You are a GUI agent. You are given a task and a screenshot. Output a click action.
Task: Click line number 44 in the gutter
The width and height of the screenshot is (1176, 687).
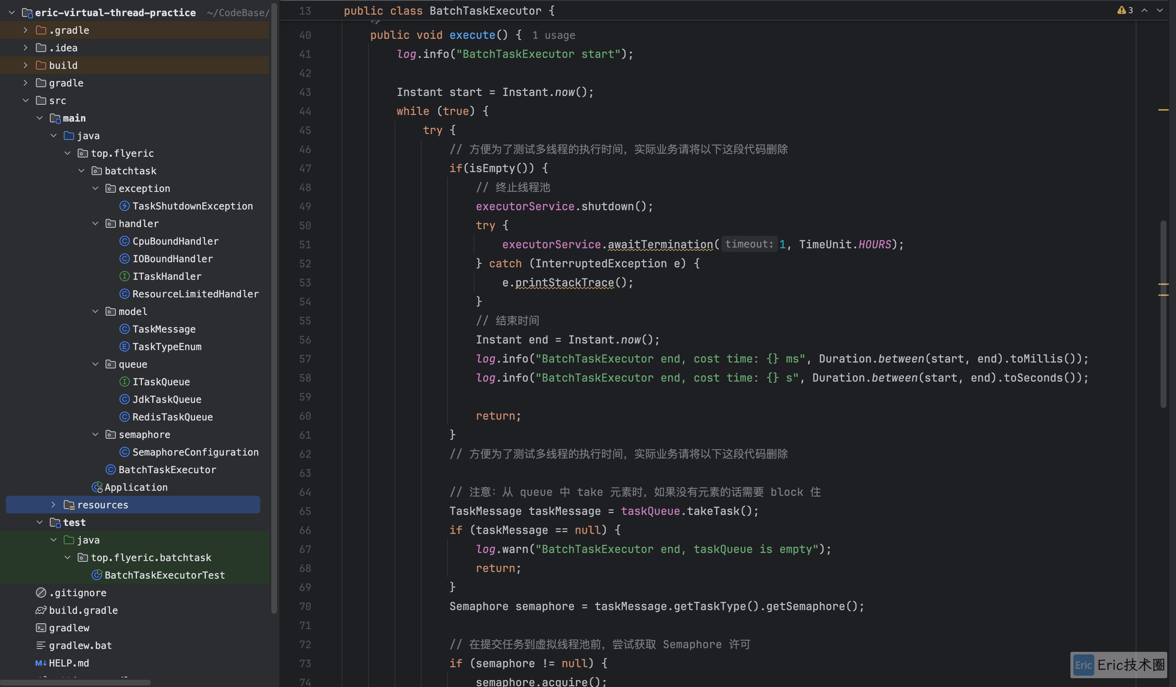[x=305, y=111]
